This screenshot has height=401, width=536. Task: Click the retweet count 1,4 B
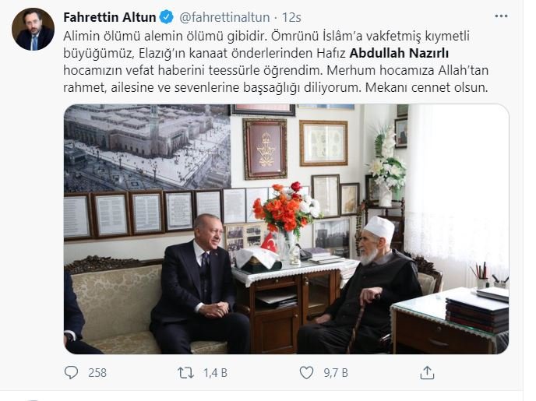pos(215,373)
